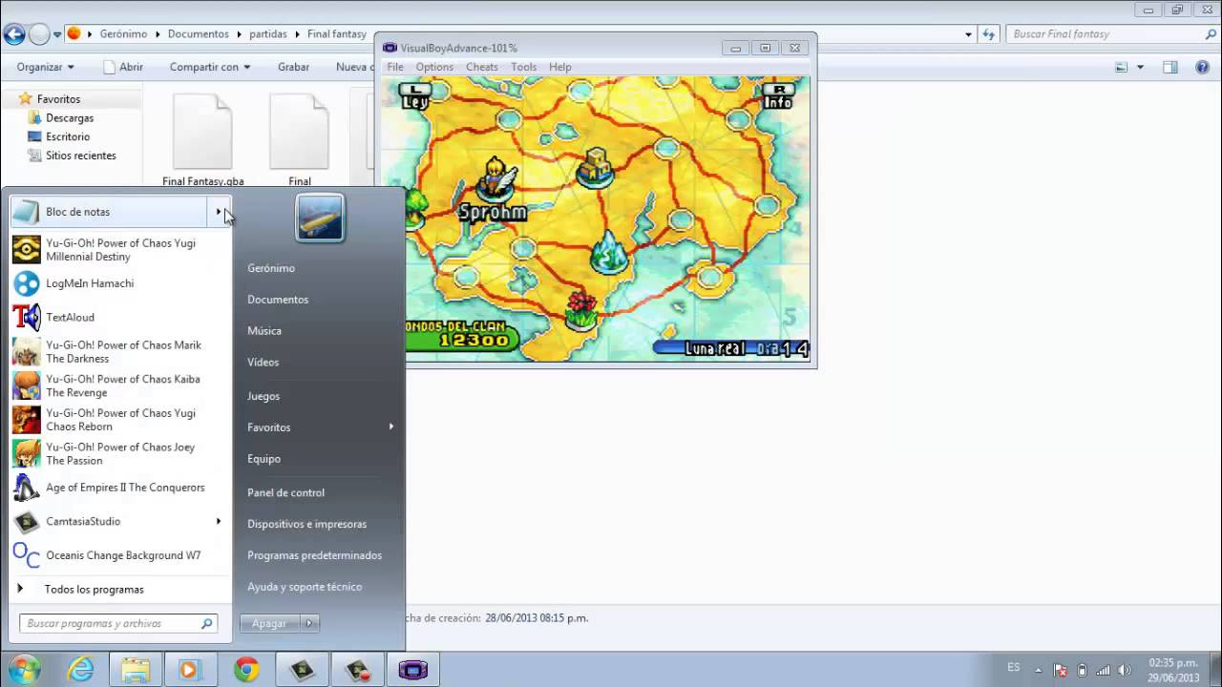1222x687 pixels.
Task: Start Age of Empires II The Conquerors
Action: (120, 488)
